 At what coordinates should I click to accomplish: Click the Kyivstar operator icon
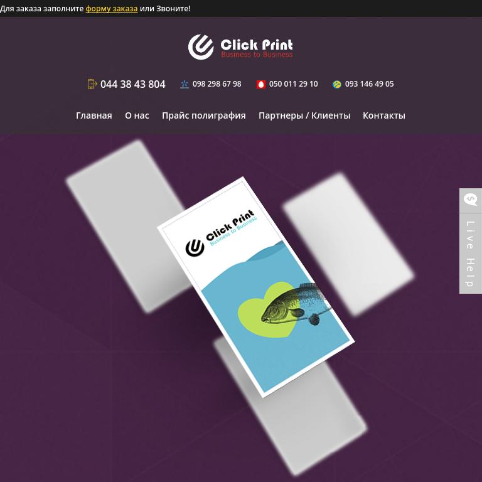click(x=184, y=84)
